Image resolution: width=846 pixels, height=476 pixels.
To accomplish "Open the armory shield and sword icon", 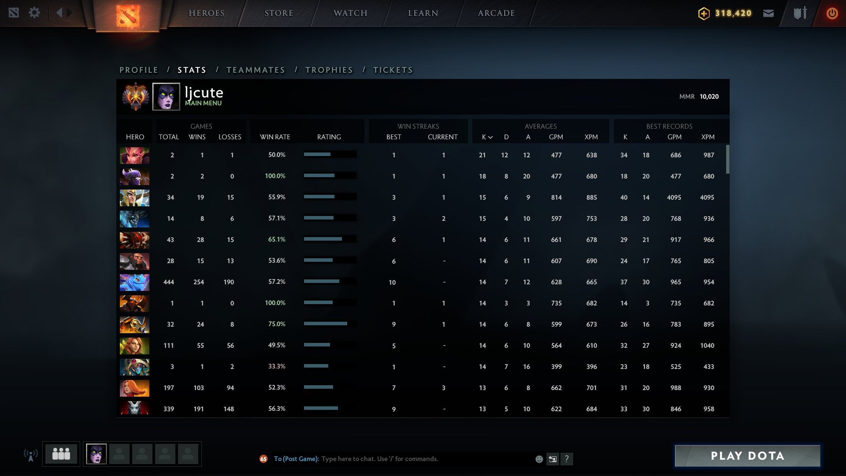I will click(800, 13).
